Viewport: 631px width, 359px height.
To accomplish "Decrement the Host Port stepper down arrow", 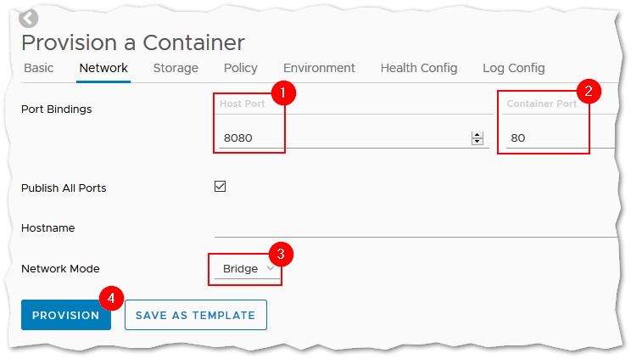I will point(477,142).
